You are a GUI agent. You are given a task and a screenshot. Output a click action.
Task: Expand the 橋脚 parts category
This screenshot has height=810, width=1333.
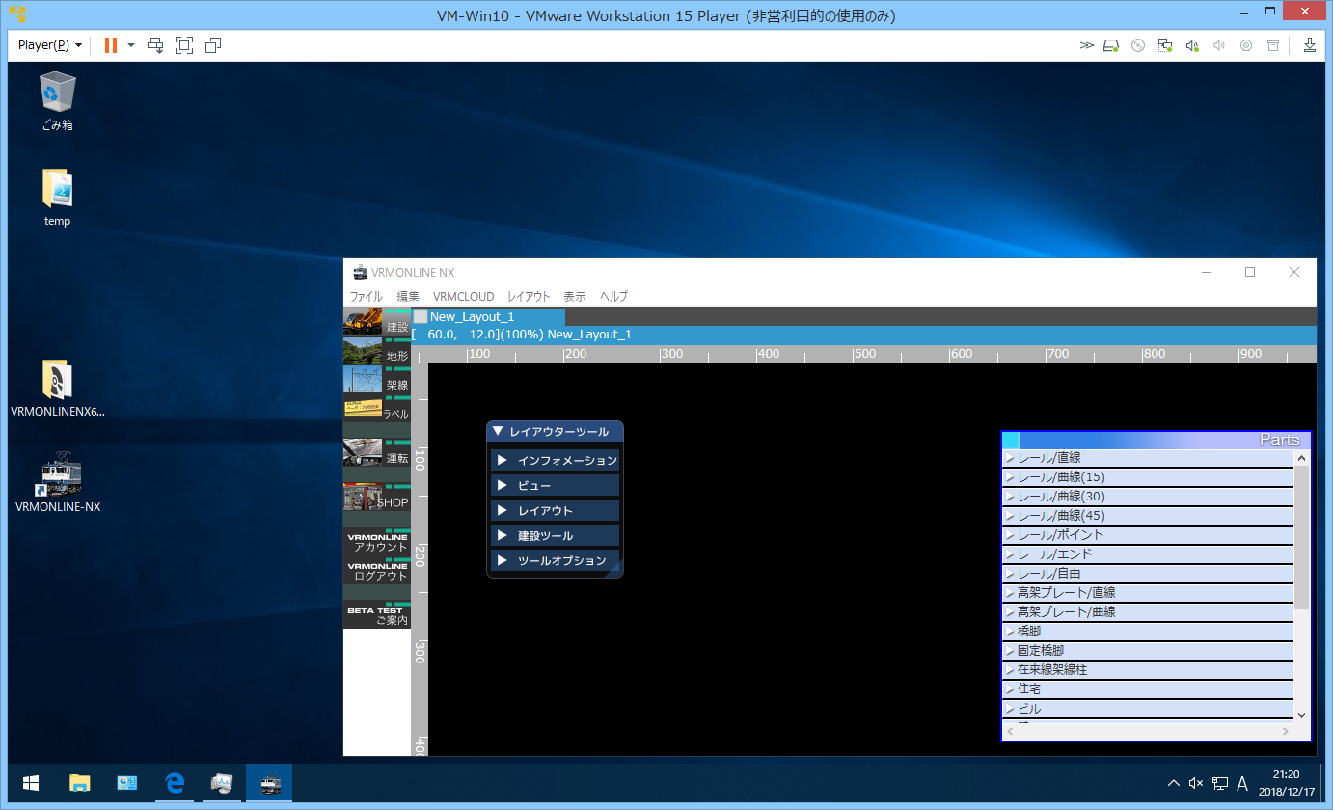point(1148,632)
